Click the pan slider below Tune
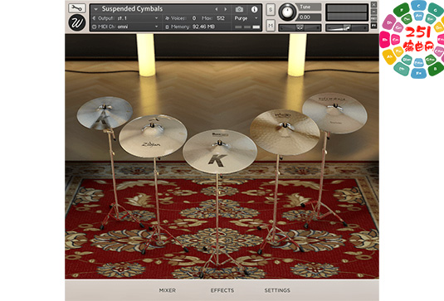The width and height of the screenshot is (444, 301). point(300,27)
